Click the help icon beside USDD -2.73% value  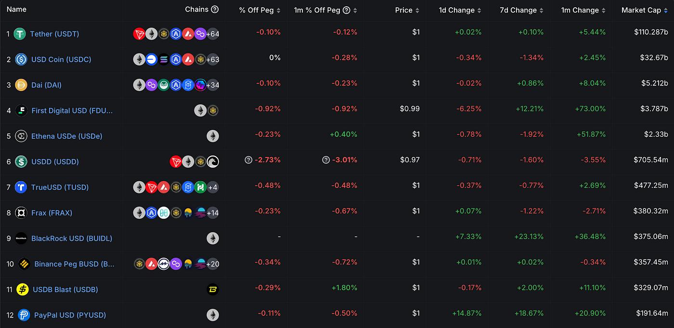pyautogui.click(x=248, y=160)
